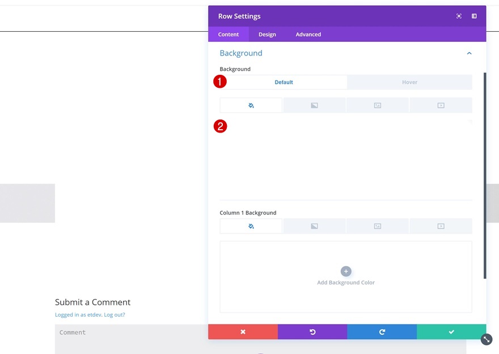Open the Advanced tab

coord(308,35)
